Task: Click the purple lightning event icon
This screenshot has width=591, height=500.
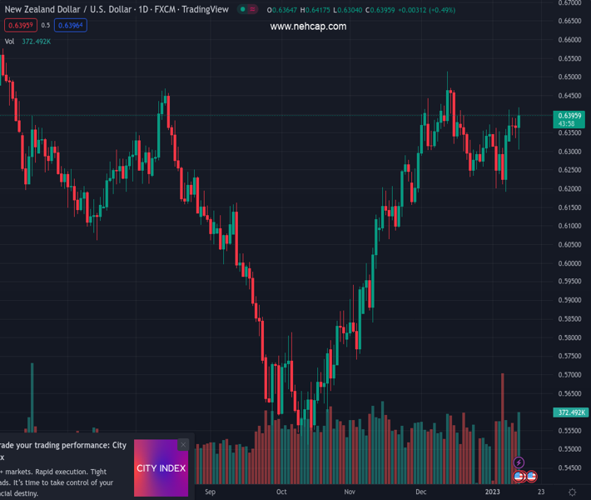Action: tap(519, 462)
